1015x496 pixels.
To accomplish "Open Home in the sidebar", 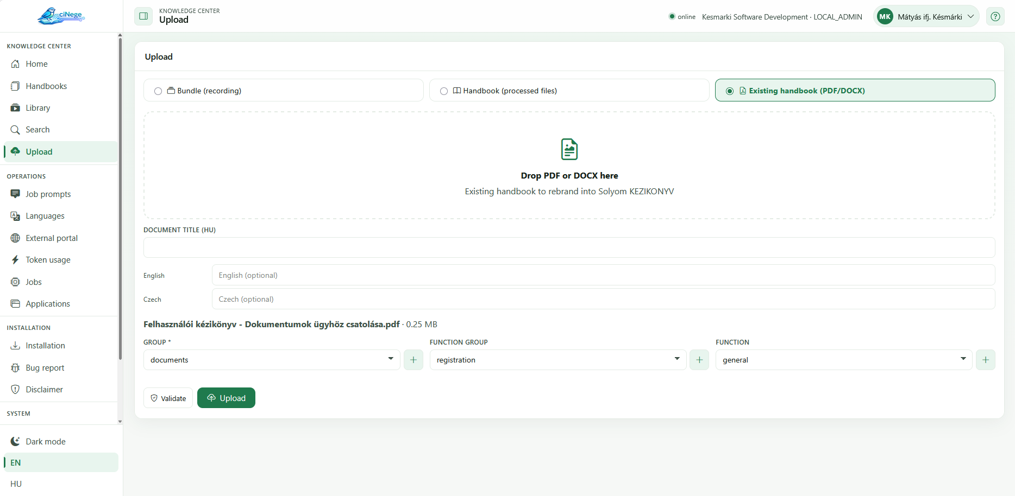I will click(61, 64).
